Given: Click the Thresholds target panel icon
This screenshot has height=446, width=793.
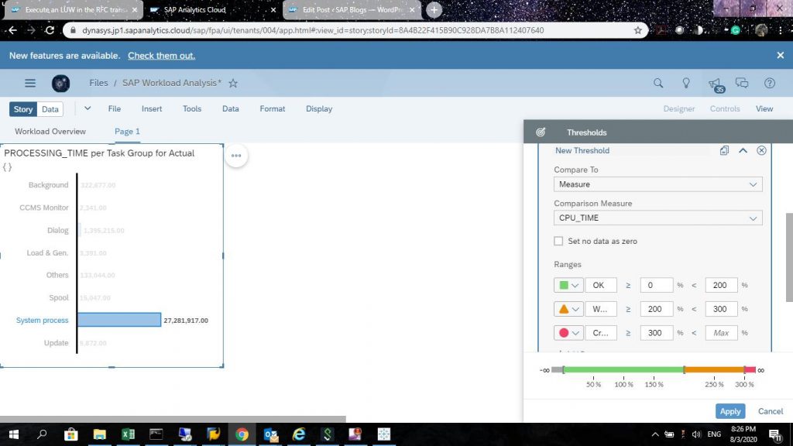Looking at the screenshot, I should [541, 132].
